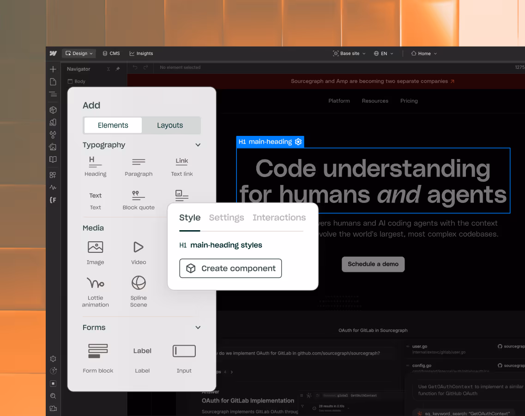Add a Text block element
The image size is (525, 416).
click(x=96, y=201)
